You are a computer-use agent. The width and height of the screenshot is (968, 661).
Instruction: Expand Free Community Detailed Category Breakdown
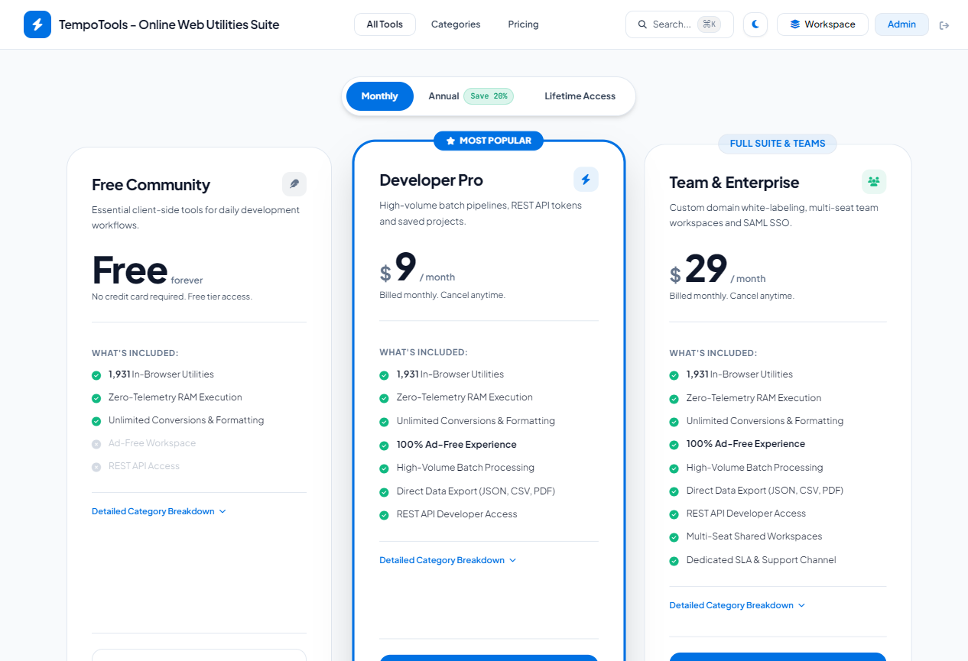coord(159,511)
